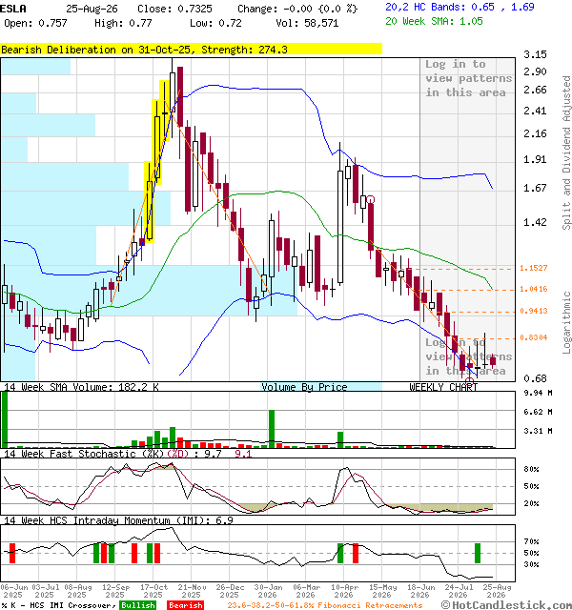Click the tall green volume bar at 30-Jan 2026

pos(272,429)
